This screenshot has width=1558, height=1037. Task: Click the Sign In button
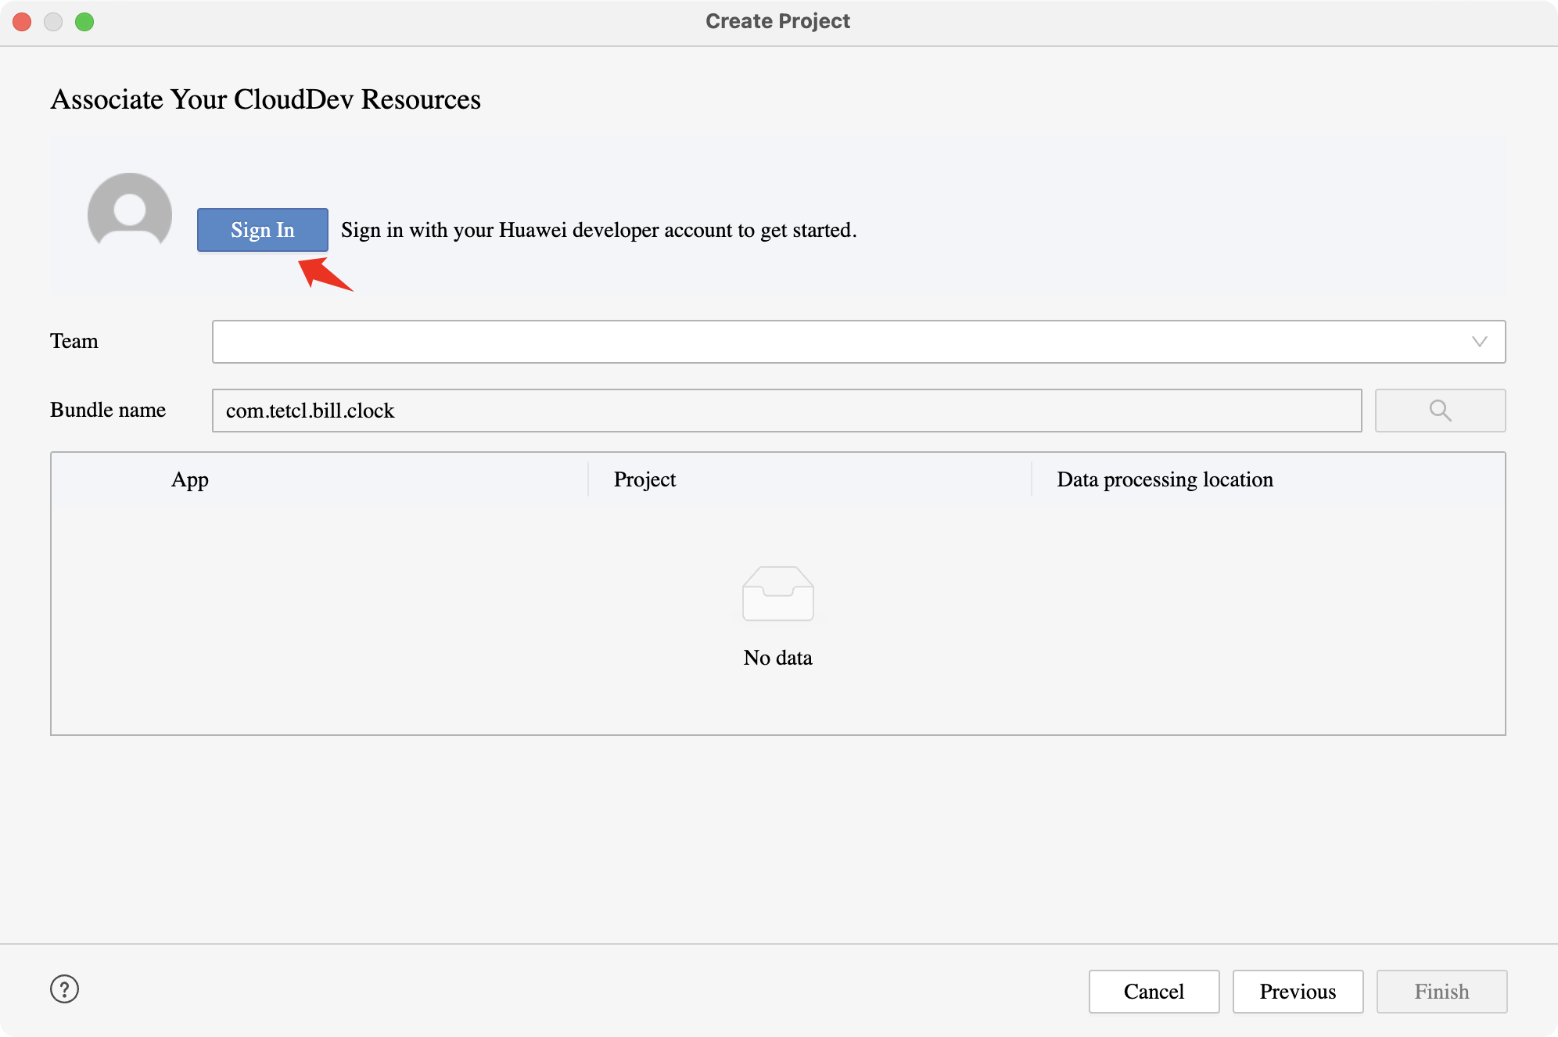click(262, 230)
